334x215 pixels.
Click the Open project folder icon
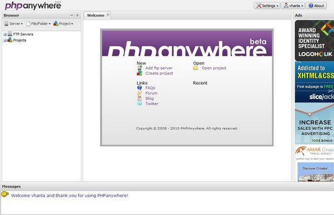click(195, 68)
